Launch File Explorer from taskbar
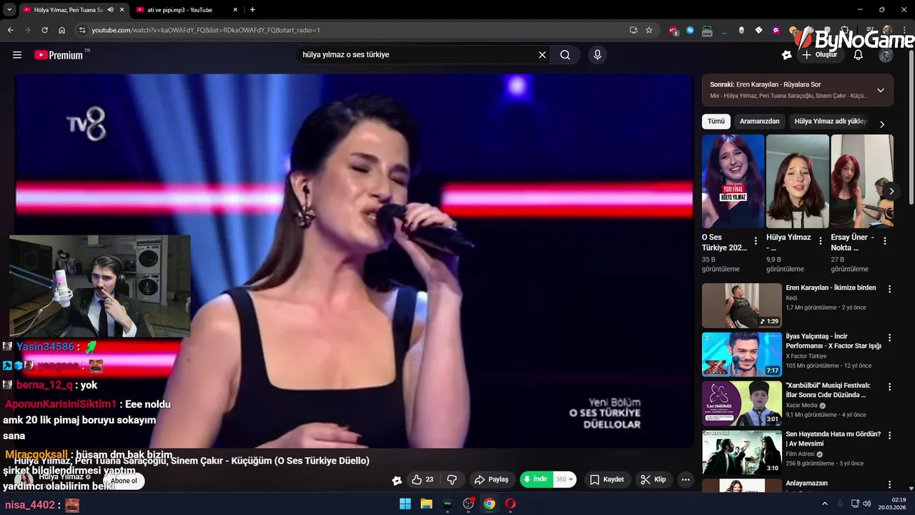 point(426,504)
